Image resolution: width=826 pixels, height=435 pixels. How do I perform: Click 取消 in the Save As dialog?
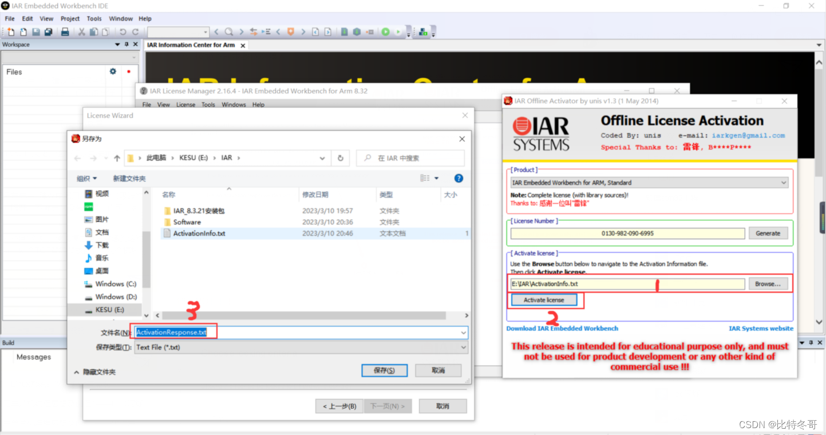(438, 370)
